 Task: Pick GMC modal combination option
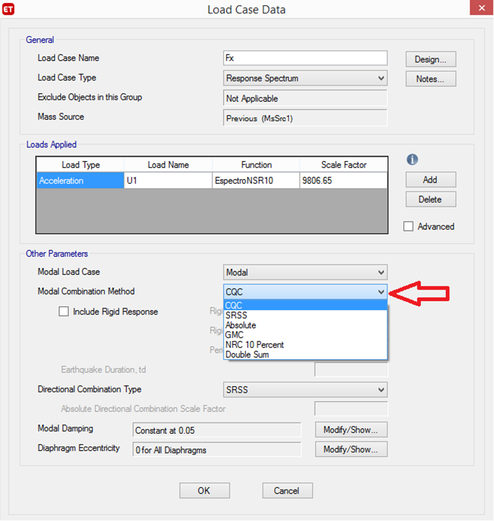pyautogui.click(x=234, y=335)
